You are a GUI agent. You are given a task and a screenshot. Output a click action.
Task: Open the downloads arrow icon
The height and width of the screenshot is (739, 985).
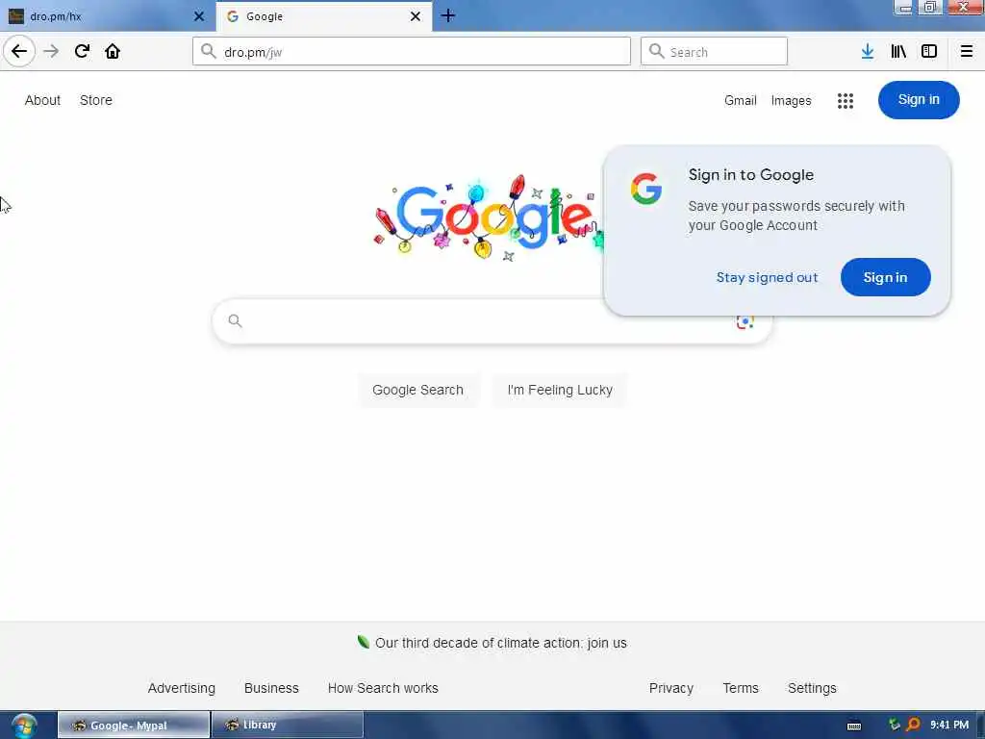pos(867,51)
